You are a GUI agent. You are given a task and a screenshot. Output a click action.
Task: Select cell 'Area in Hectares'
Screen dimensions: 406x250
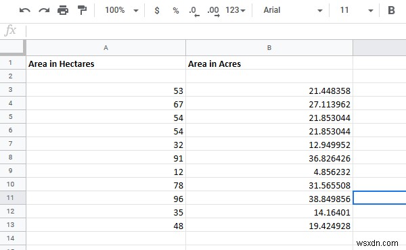click(106, 63)
